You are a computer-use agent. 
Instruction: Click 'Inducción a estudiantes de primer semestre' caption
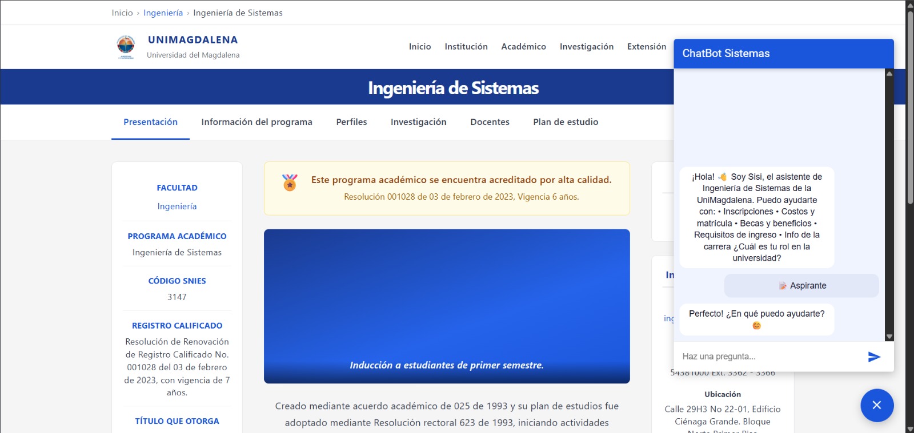click(x=447, y=365)
